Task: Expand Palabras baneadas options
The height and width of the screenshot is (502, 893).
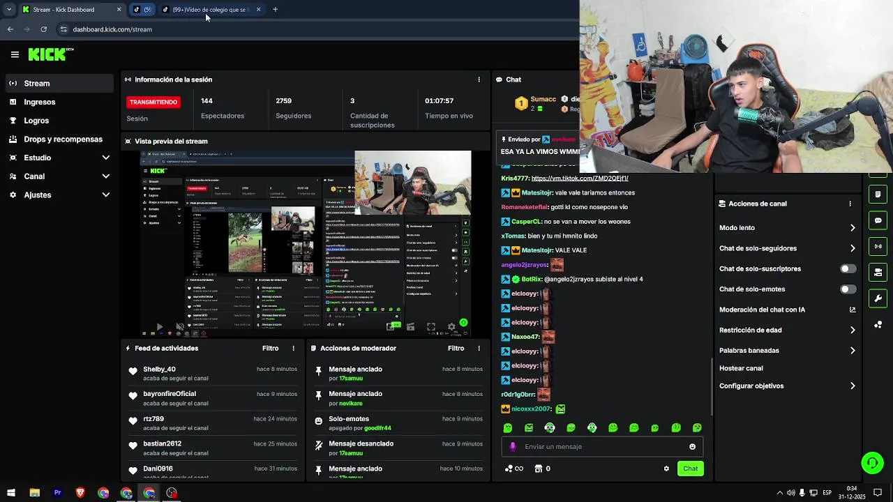Action: click(853, 351)
